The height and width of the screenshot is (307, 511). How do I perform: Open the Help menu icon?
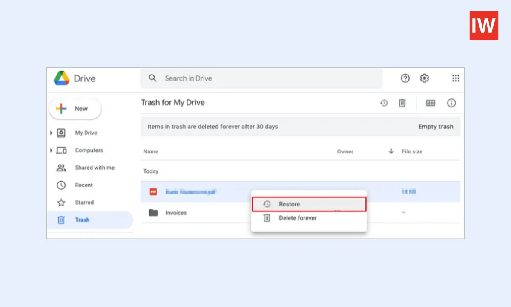405,78
